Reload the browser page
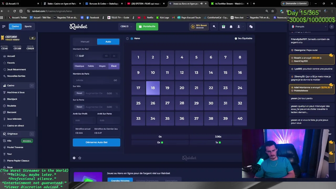 pyautogui.click(x=14, y=11)
